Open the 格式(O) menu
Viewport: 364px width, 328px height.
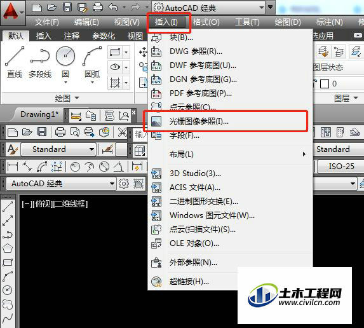click(x=206, y=22)
